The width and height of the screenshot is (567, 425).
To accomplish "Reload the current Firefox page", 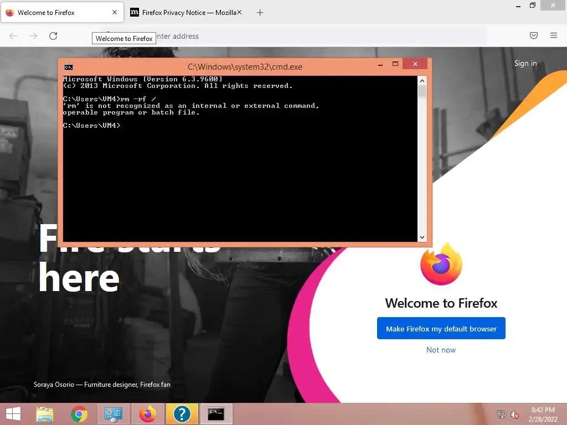I will coord(53,36).
